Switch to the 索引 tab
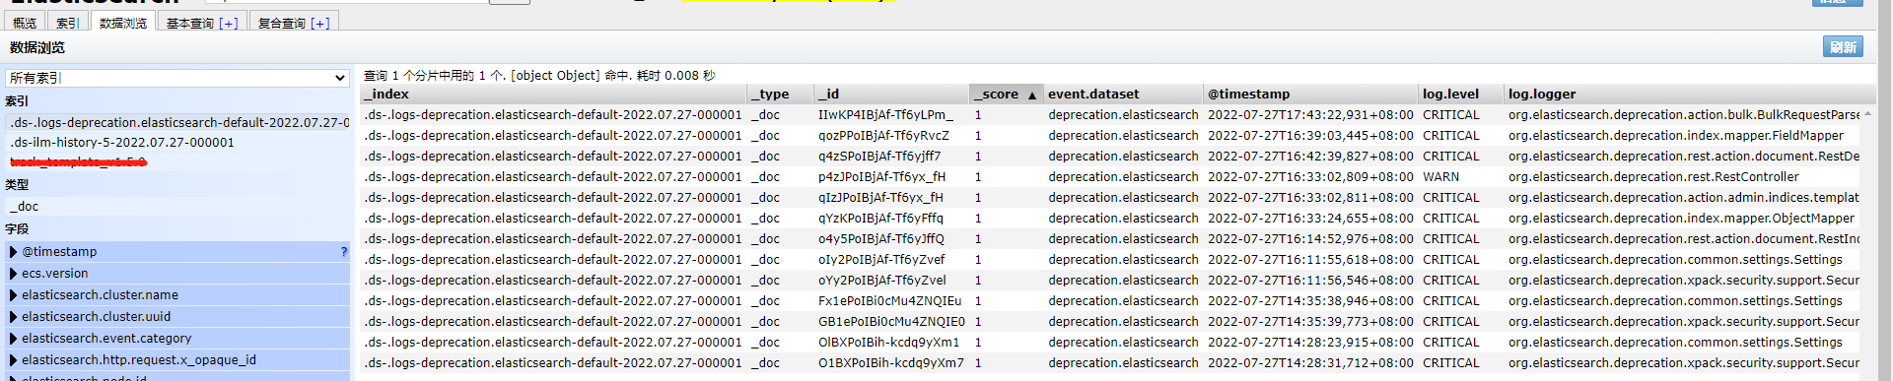The width and height of the screenshot is (1893, 381). (x=67, y=22)
